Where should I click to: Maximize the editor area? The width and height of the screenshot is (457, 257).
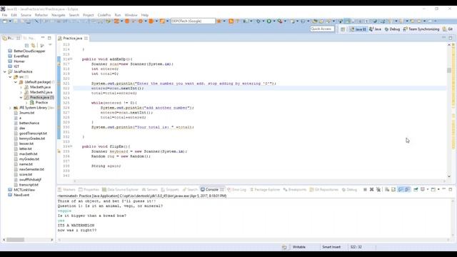click(x=451, y=38)
